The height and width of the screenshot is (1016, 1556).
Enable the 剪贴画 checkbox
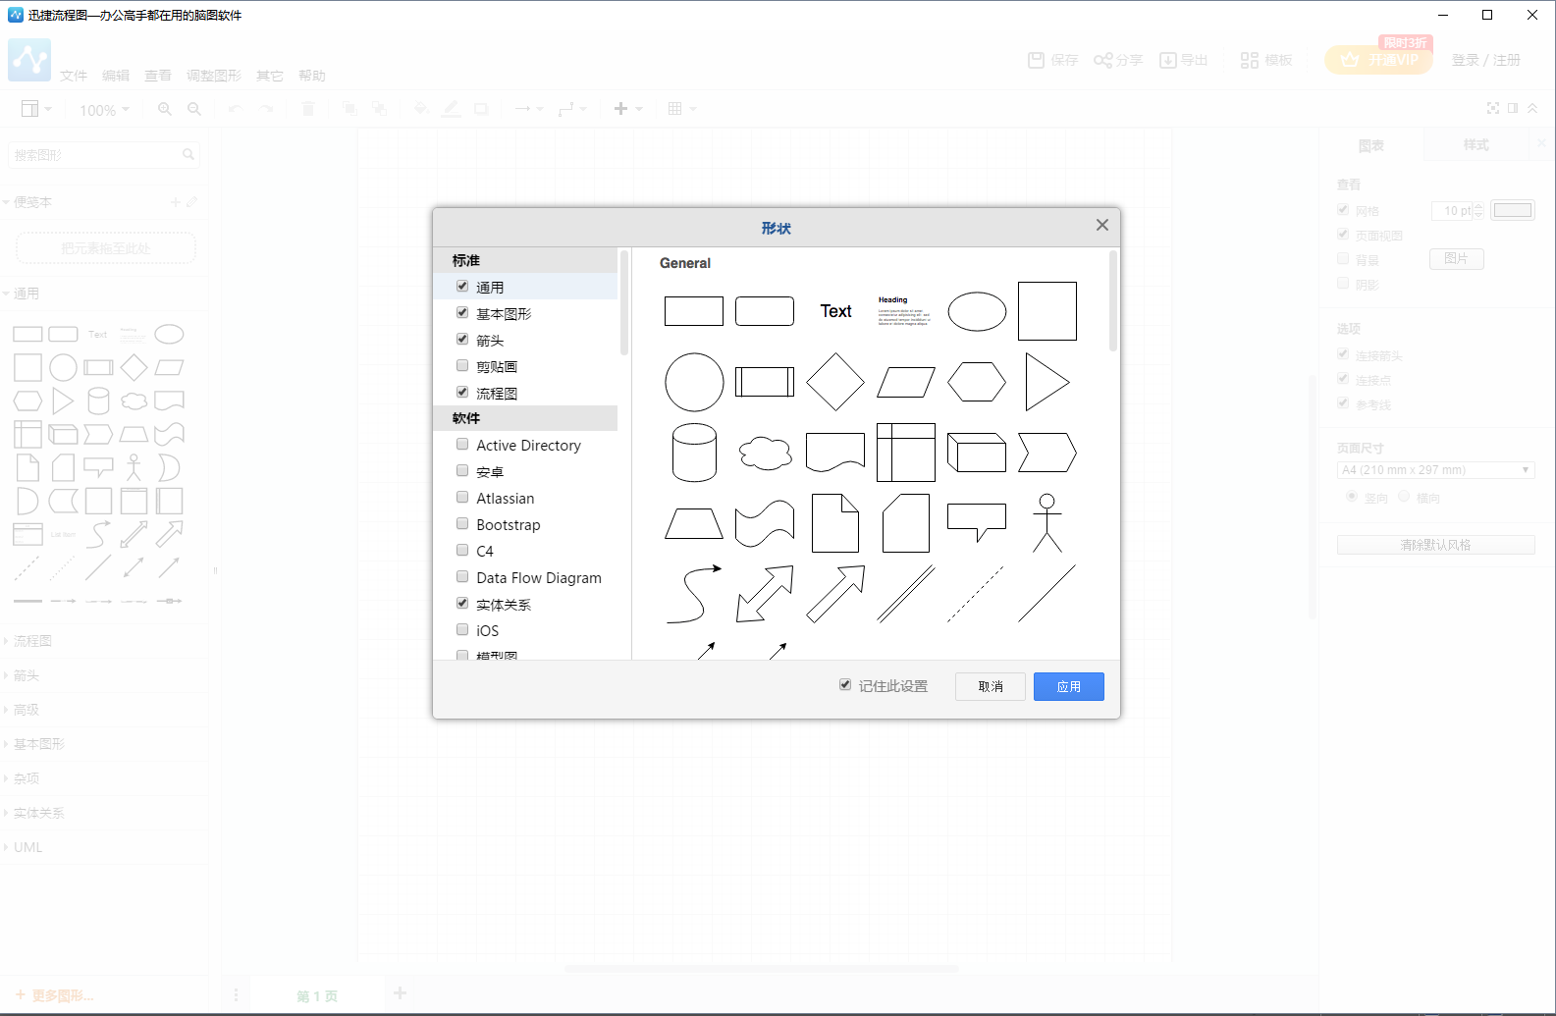point(462,366)
